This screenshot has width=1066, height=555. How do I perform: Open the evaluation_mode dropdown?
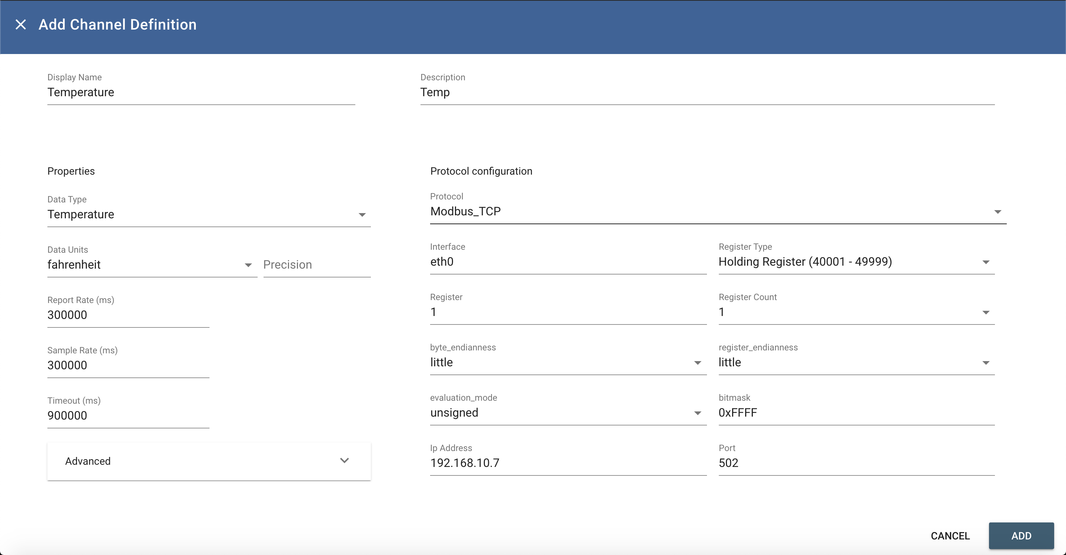click(x=568, y=413)
